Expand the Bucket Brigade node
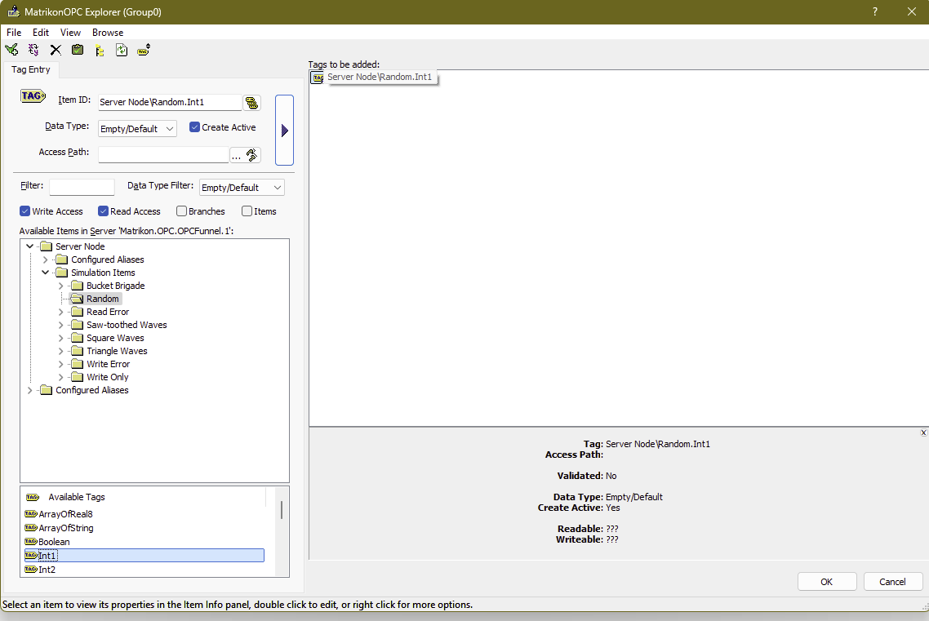Image resolution: width=929 pixels, height=621 pixels. point(60,286)
